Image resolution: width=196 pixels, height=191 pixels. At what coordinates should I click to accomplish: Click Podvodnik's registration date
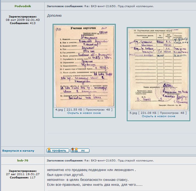click(x=23, y=20)
